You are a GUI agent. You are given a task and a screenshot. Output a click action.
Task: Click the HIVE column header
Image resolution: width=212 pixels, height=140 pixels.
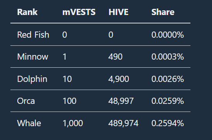pyautogui.click(x=118, y=12)
